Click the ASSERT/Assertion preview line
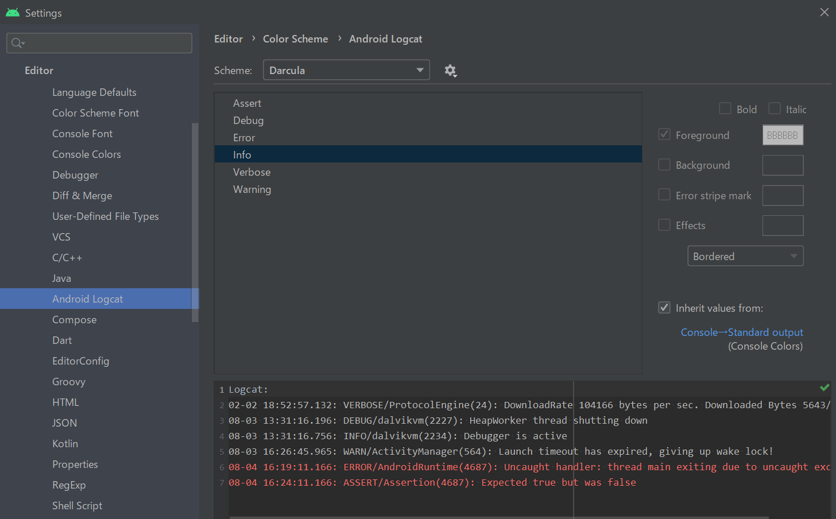The image size is (836, 519). [x=432, y=482]
